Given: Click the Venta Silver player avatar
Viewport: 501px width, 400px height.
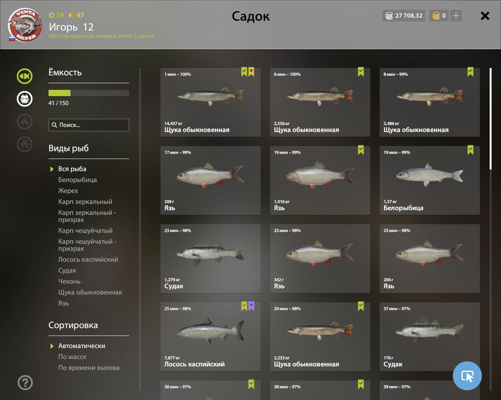Looking at the screenshot, I should click(25, 25).
